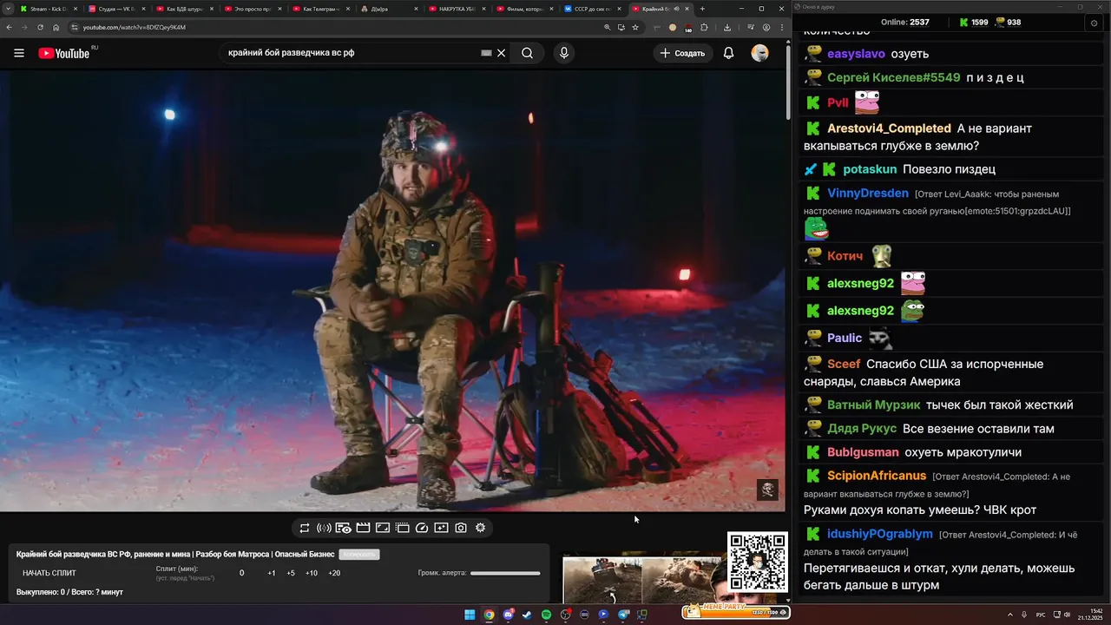Click the eye-view icon in the player toolbar
This screenshot has width=1111, height=625.
tap(344, 528)
